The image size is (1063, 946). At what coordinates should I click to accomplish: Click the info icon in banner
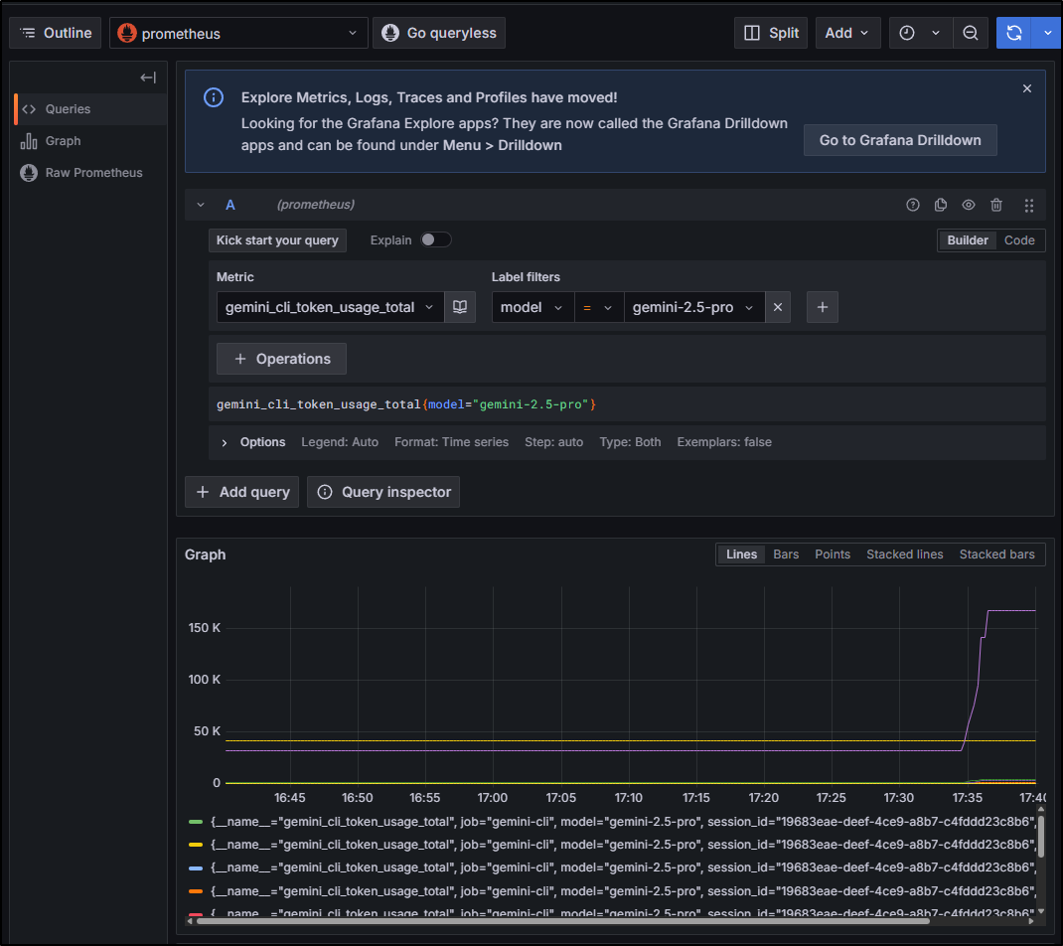pos(214,97)
